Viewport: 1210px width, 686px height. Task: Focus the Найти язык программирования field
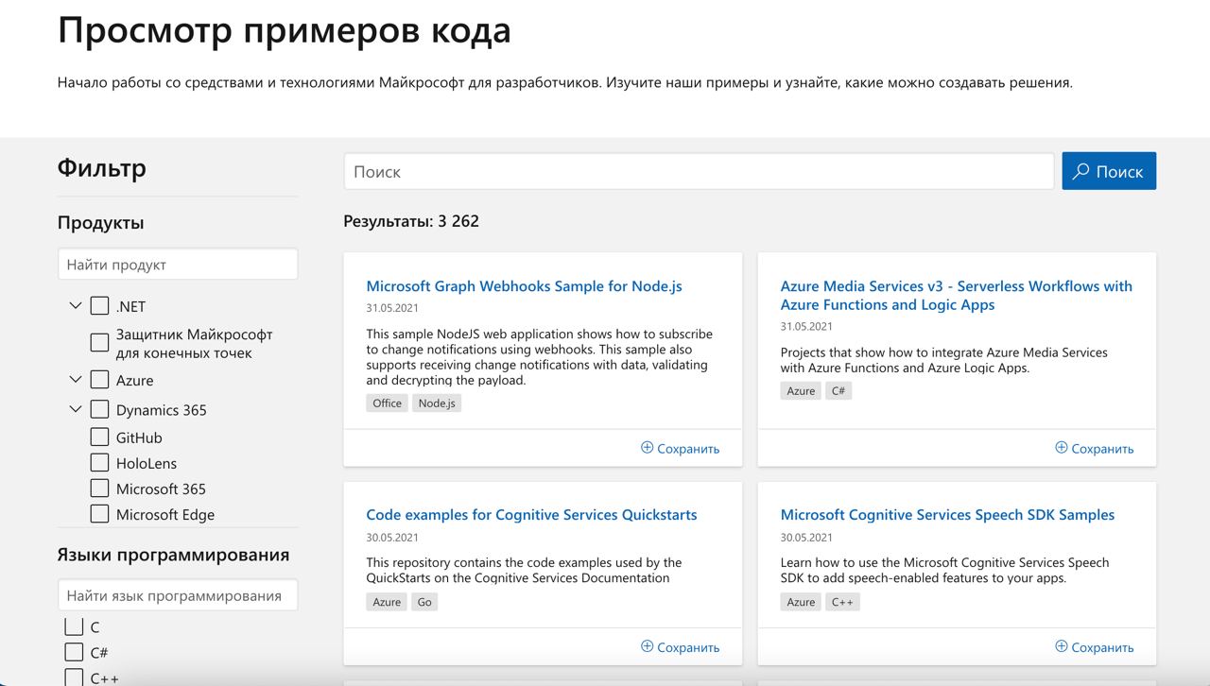(178, 595)
